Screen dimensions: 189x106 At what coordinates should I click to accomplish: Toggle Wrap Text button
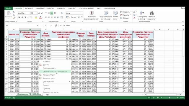62,13
